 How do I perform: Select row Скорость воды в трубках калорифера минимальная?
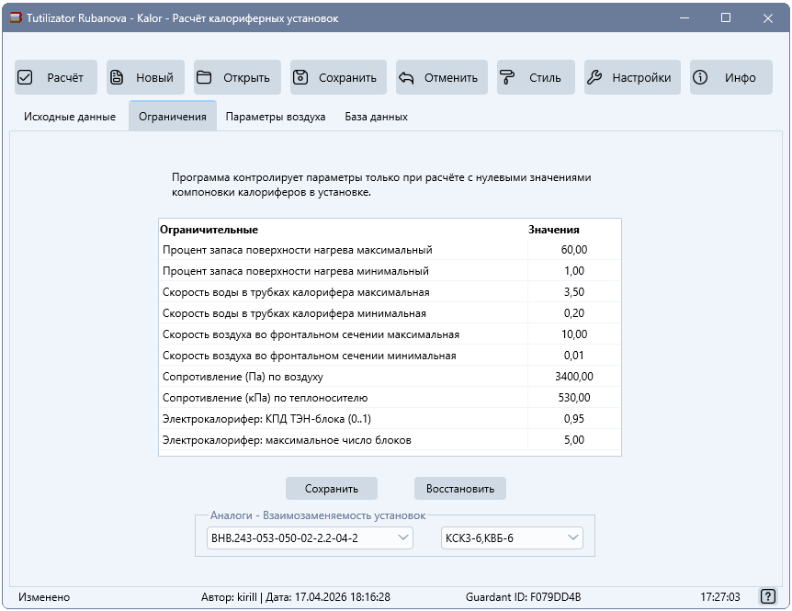pos(390,313)
